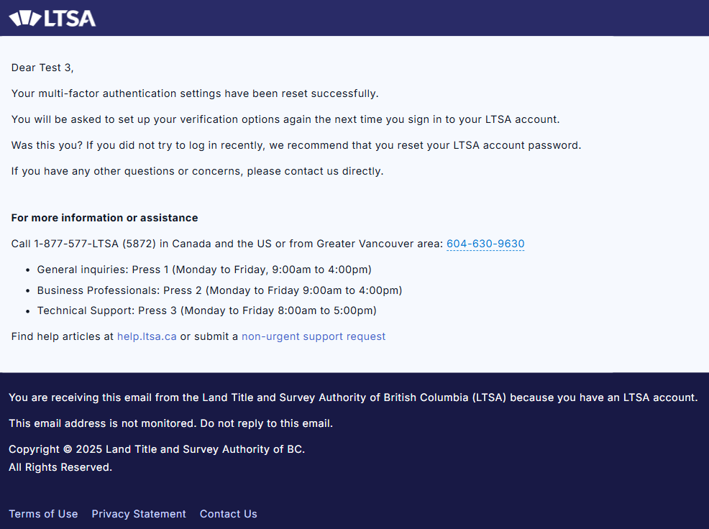Select the Business Professionals bullet item

coord(219,290)
